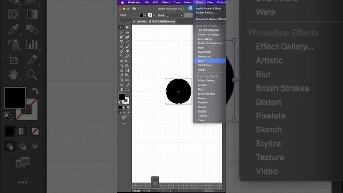Click the 71.25% zoom field
343x193 pixels.
click(x=137, y=191)
